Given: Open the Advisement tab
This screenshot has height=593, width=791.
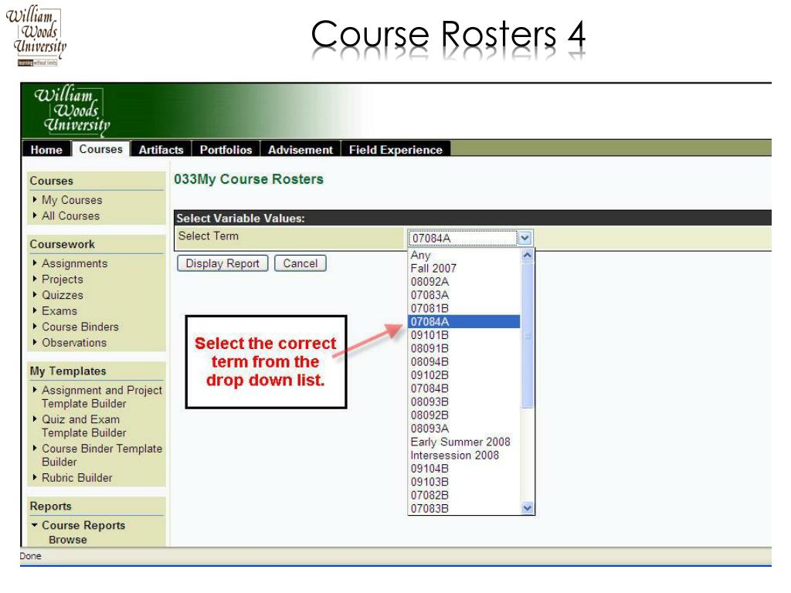Looking at the screenshot, I should (300, 150).
